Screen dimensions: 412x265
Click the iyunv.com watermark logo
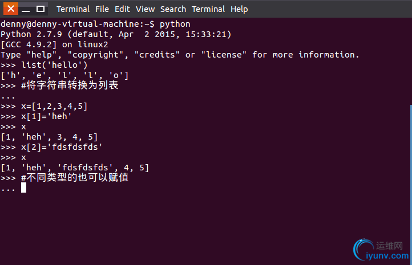tap(381, 250)
